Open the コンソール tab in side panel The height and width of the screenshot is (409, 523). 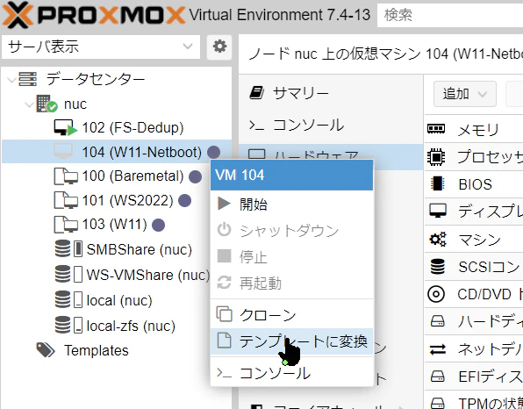click(x=331, y=126)
